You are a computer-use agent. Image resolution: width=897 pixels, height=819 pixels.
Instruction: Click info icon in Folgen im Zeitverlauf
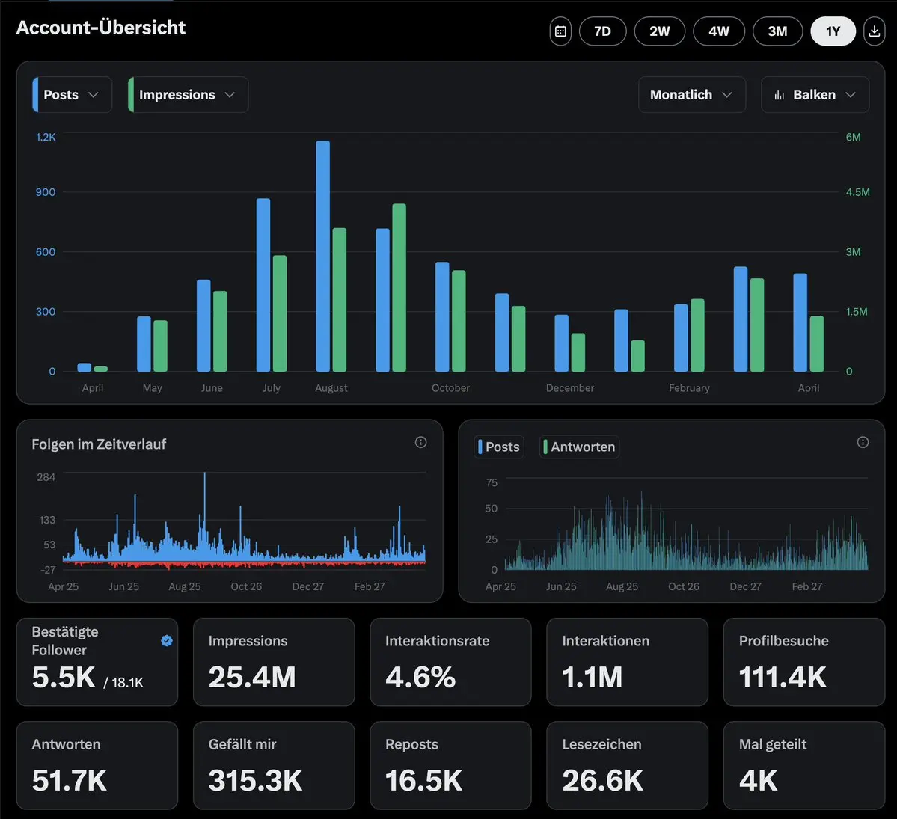coord(420,442)
